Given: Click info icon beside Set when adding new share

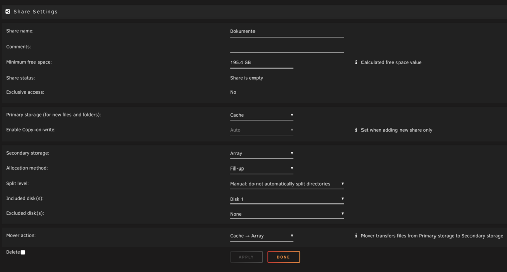Looking at the screenshot, I should pos(356,130).
